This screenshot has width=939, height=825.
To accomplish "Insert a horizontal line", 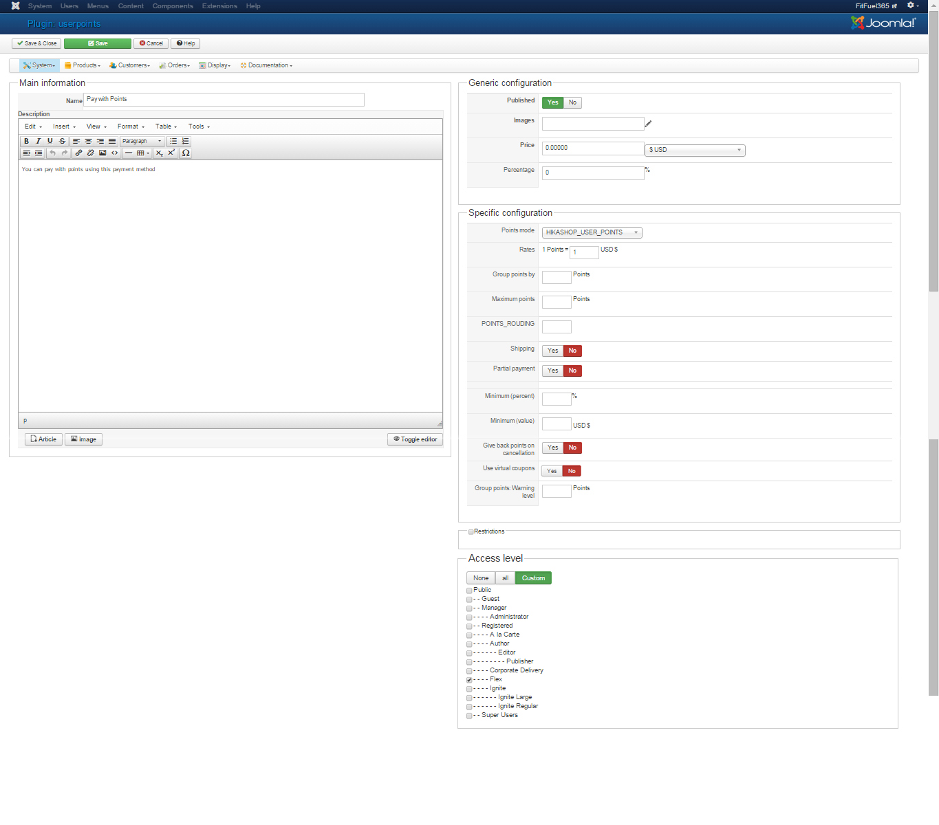I will [x=129, y=153].
